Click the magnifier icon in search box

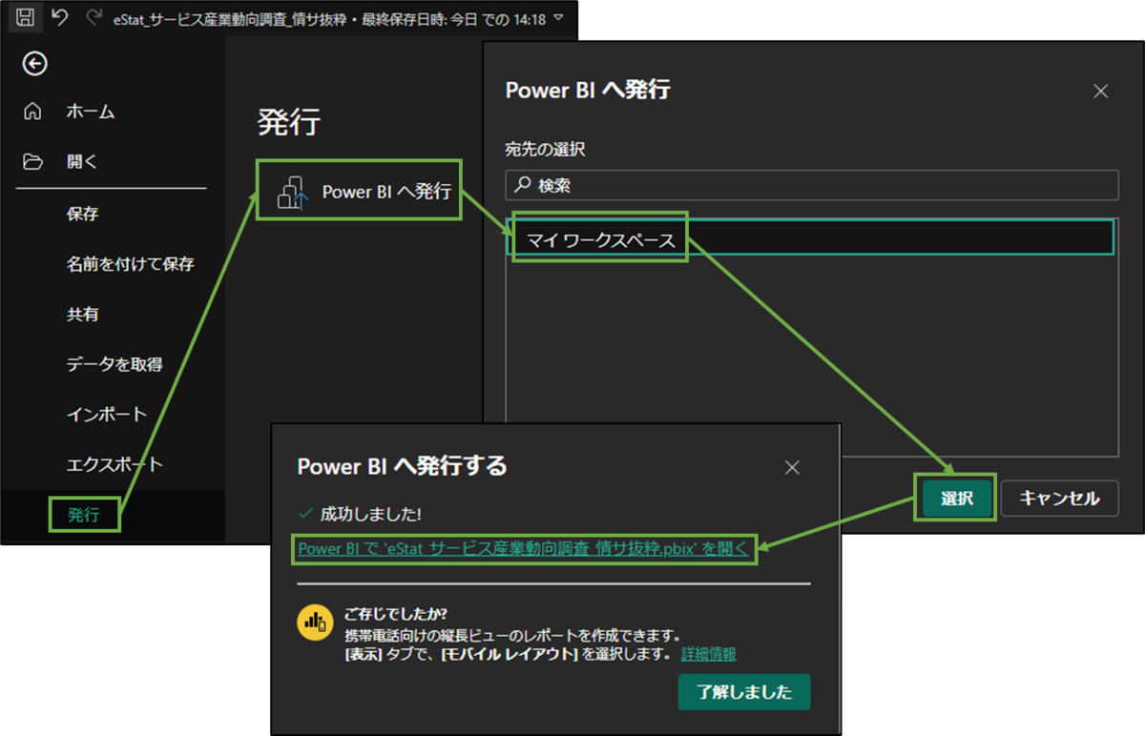522,185
